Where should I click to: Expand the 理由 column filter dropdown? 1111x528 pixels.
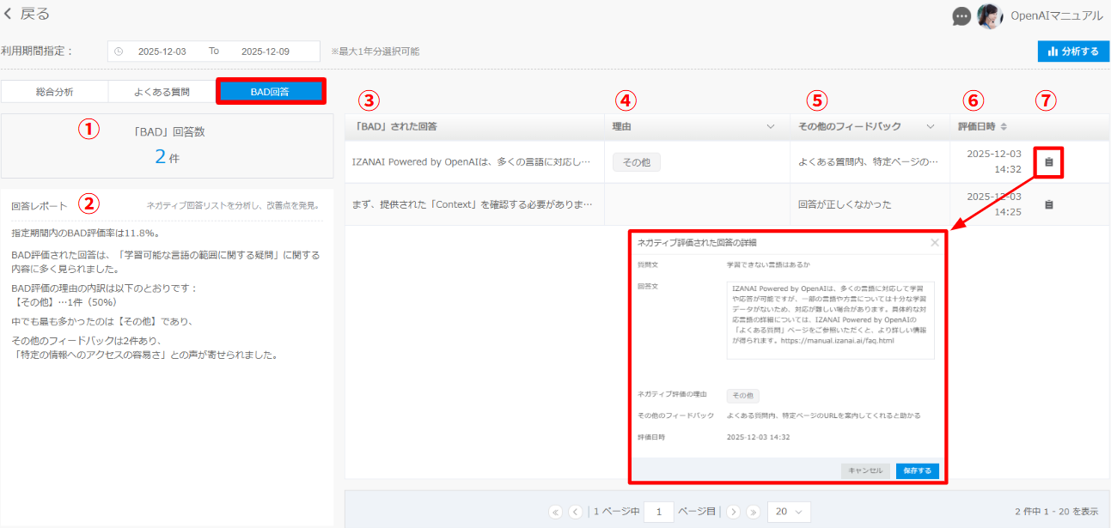pos(770,127)
